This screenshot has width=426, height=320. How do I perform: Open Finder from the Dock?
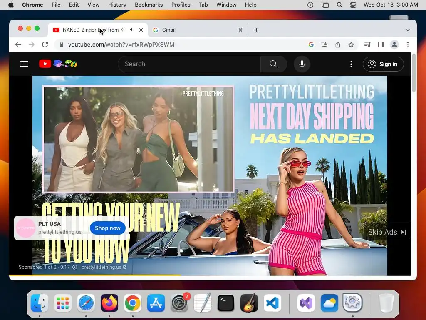40,303
